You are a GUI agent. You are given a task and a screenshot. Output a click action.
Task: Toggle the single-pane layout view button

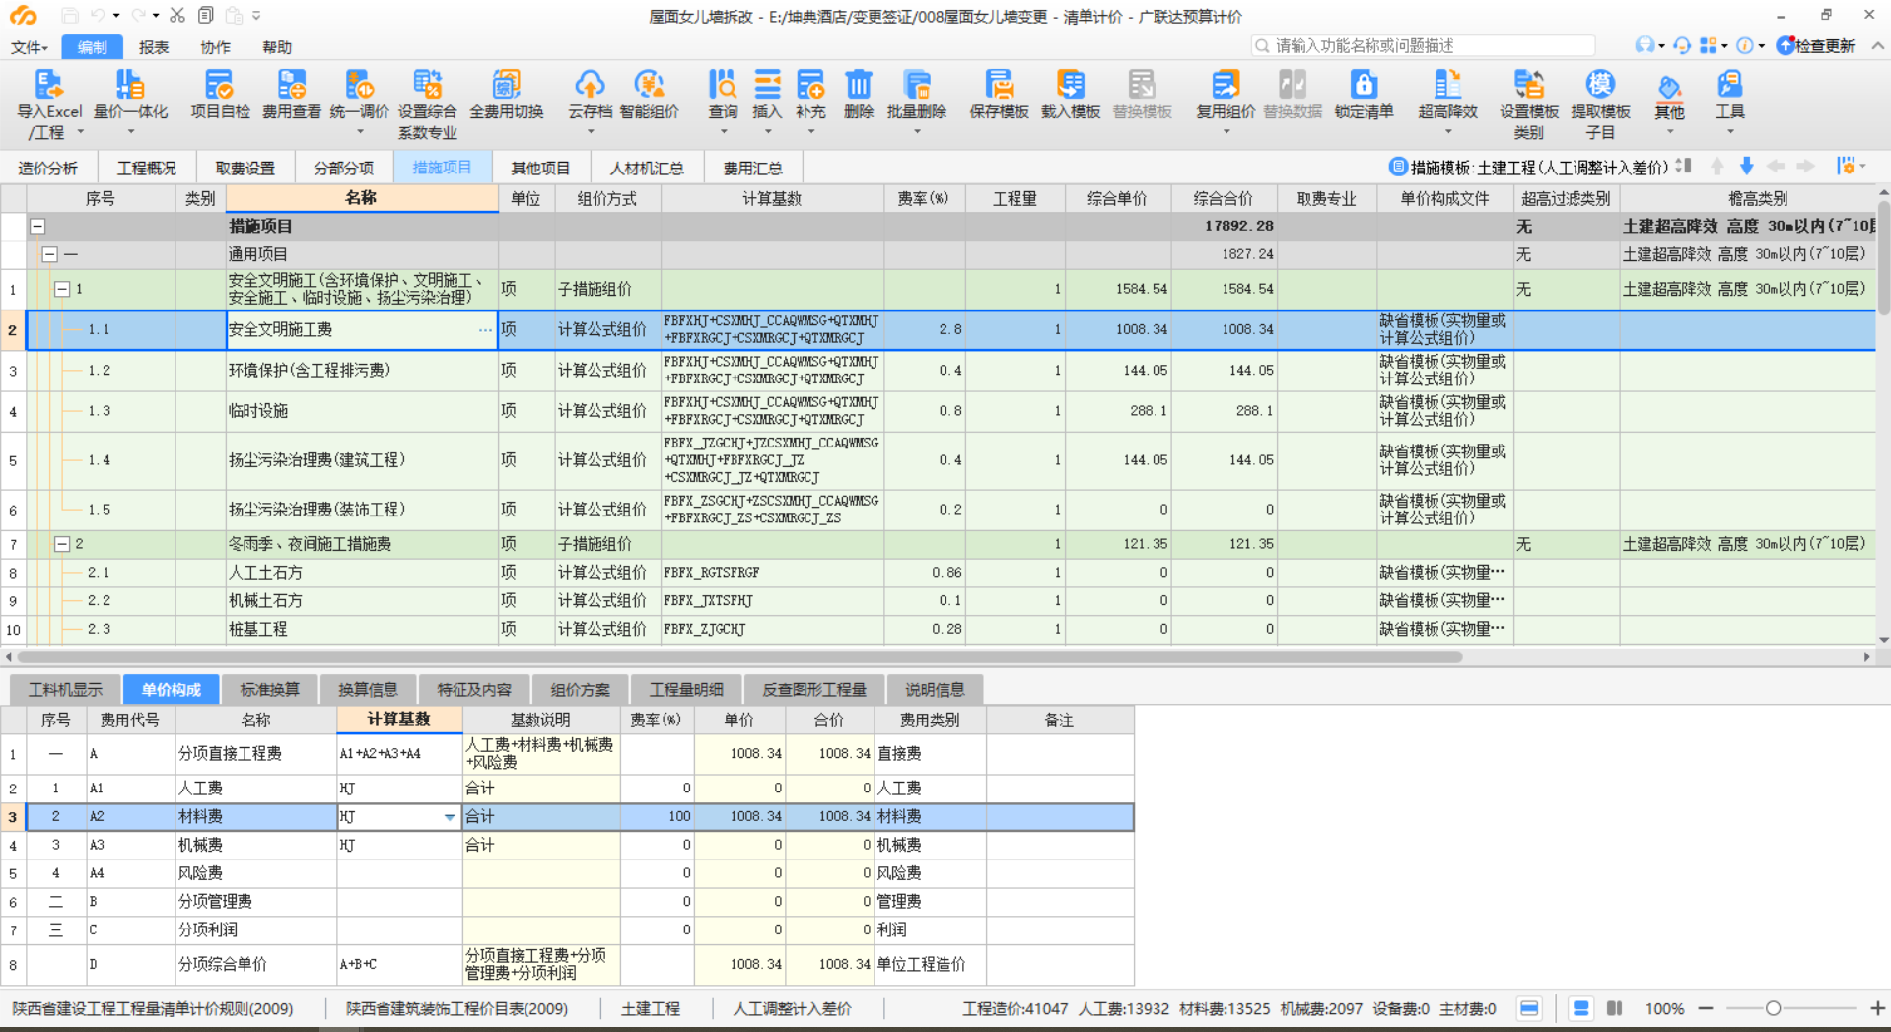[1529, 1008]
